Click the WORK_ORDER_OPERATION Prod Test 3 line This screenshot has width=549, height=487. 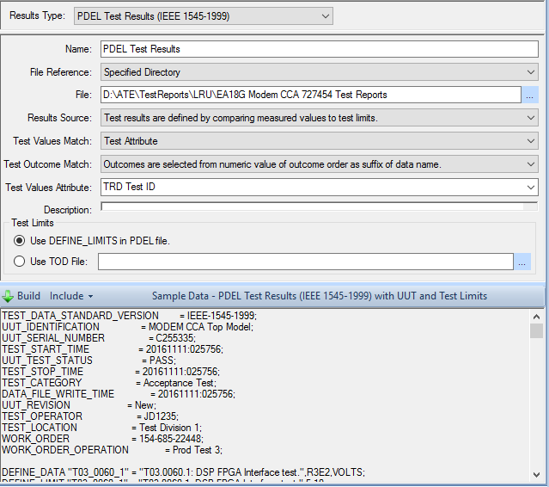click(x=112, y=450)
